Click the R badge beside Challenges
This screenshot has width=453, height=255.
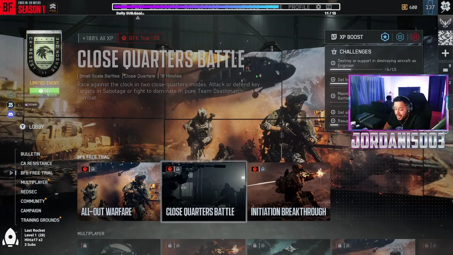pyautogui.click(x=334, y=52)
